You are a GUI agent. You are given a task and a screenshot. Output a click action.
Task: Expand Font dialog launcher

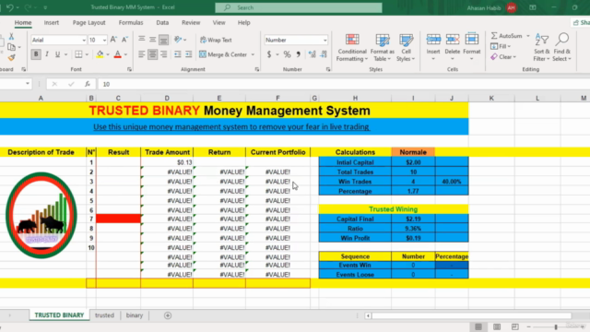[129, 69]
